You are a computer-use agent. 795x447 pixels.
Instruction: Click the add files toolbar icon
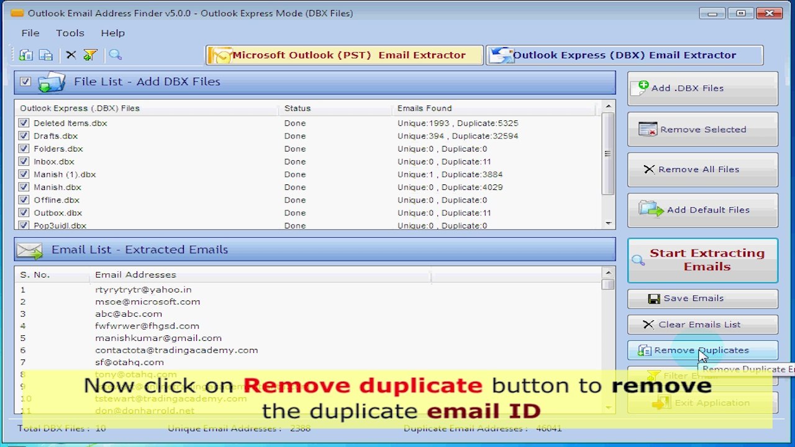point(25,55)
